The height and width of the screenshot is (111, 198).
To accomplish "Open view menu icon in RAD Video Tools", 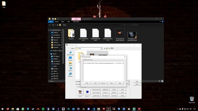I will (x=112, y=48).
